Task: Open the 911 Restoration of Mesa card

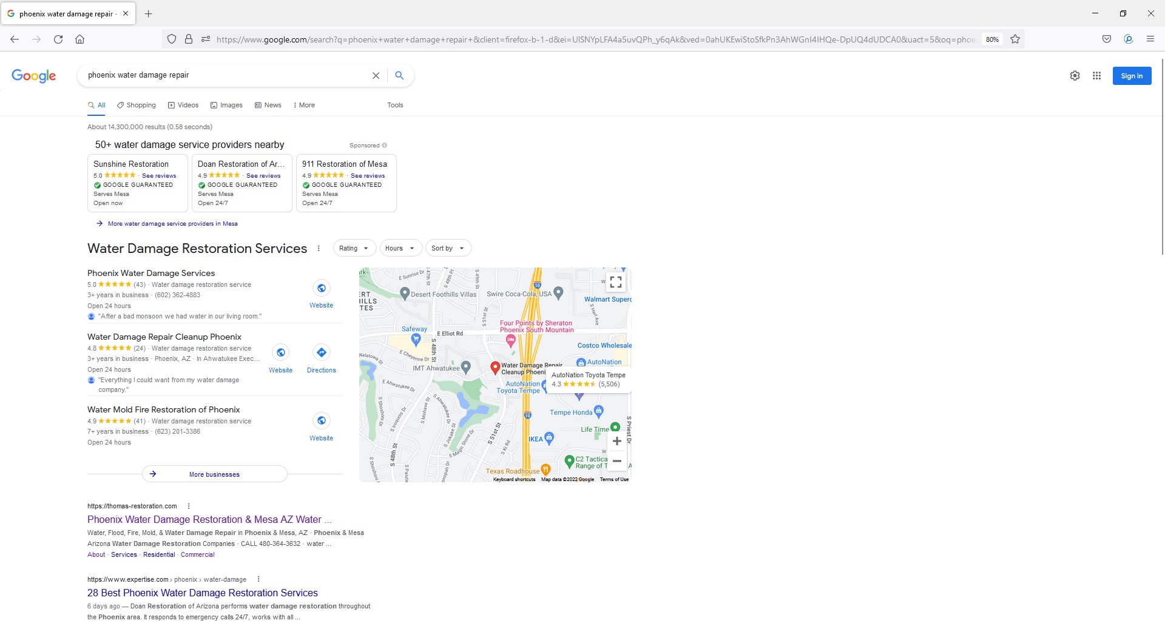Action: [346, 183]
